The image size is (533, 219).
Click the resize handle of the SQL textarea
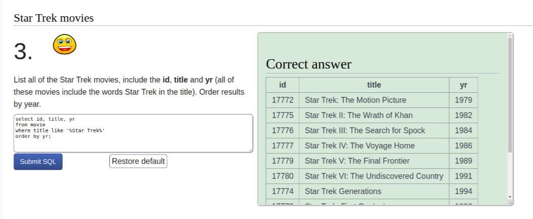pyautogui.click(x=250, y=150)
